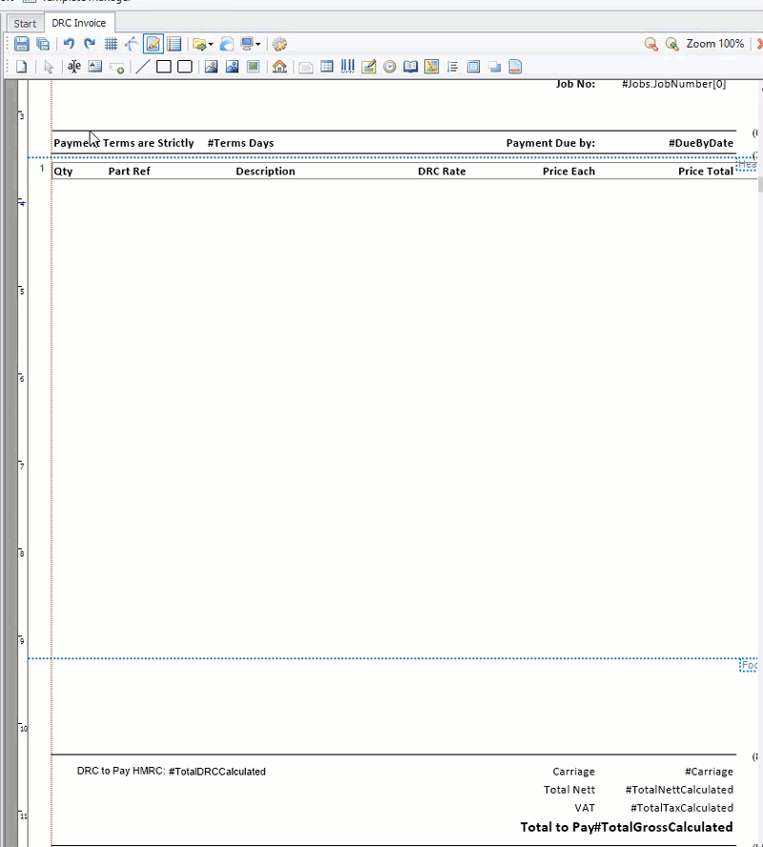
Task: Open the table insertion tool
Action: [x=326, y=67]
